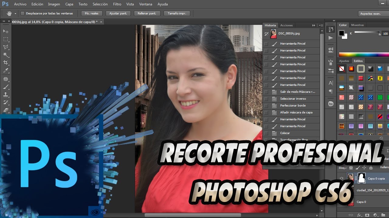Open the Capa menu
The image size is (389, 218).
[x=69, y=4]
